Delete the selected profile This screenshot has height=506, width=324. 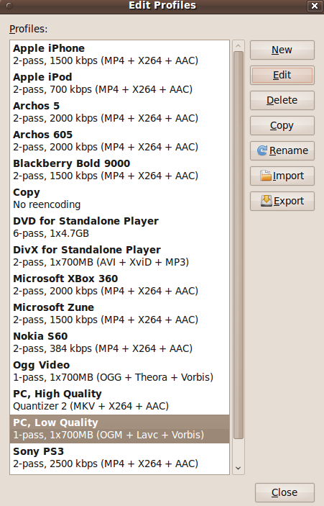[x=282, y=100]
